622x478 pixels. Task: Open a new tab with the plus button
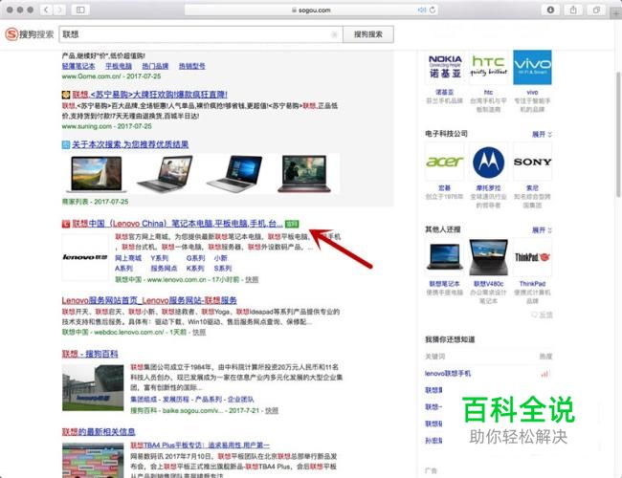pos(616,13)
